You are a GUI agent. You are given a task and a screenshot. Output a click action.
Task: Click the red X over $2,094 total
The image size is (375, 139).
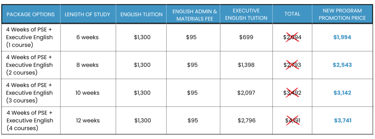[x=293, y=37]
